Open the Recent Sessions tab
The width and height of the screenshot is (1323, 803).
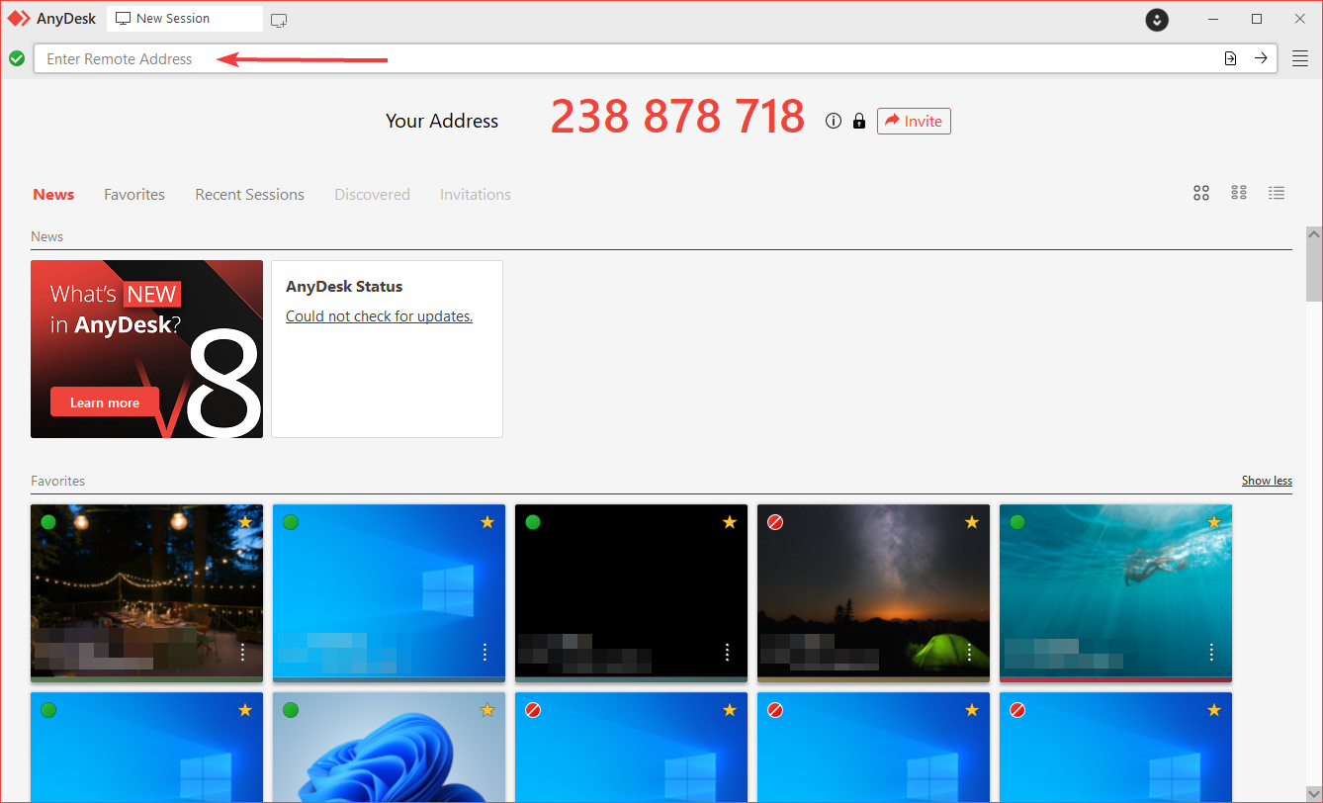coord(249,194)
